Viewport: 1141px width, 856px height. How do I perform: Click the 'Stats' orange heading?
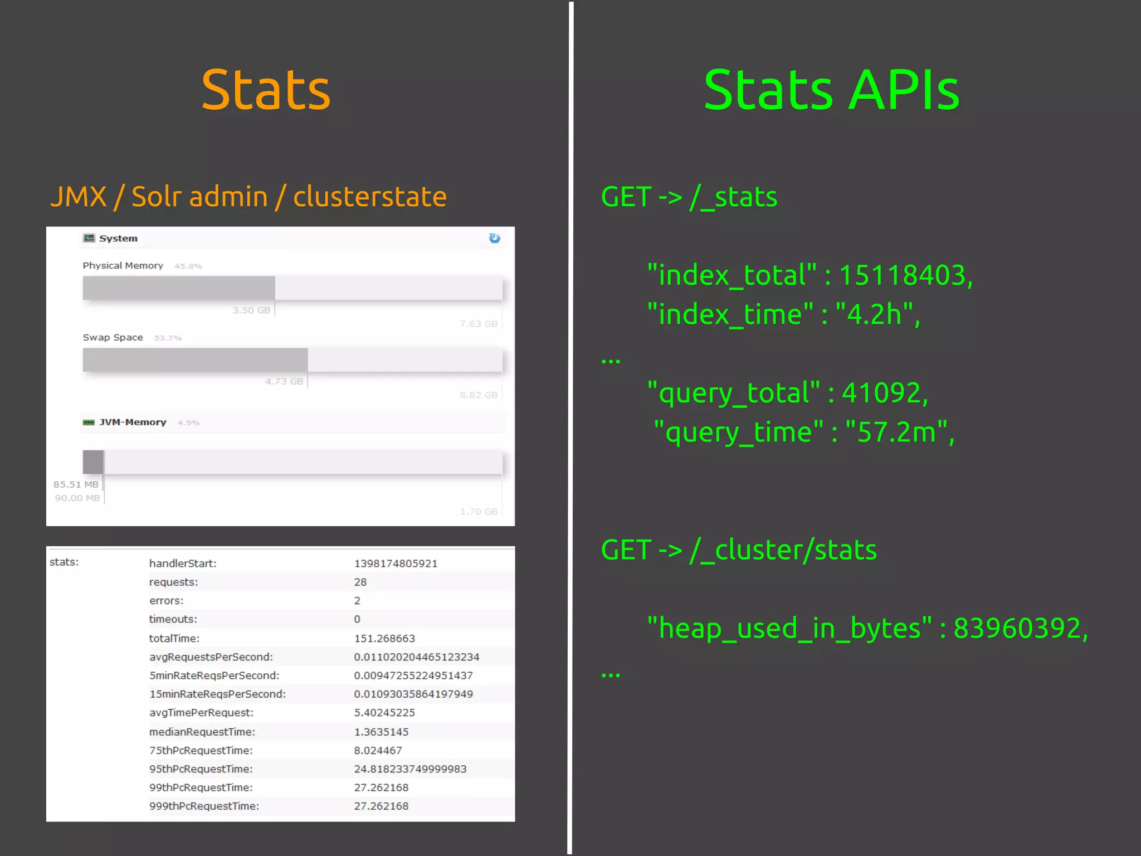266,90
